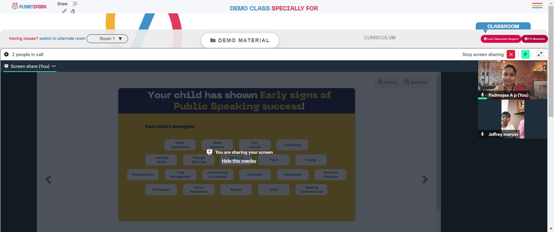
Task: Click the green P participant icon
Action: [x=525, y=54]
